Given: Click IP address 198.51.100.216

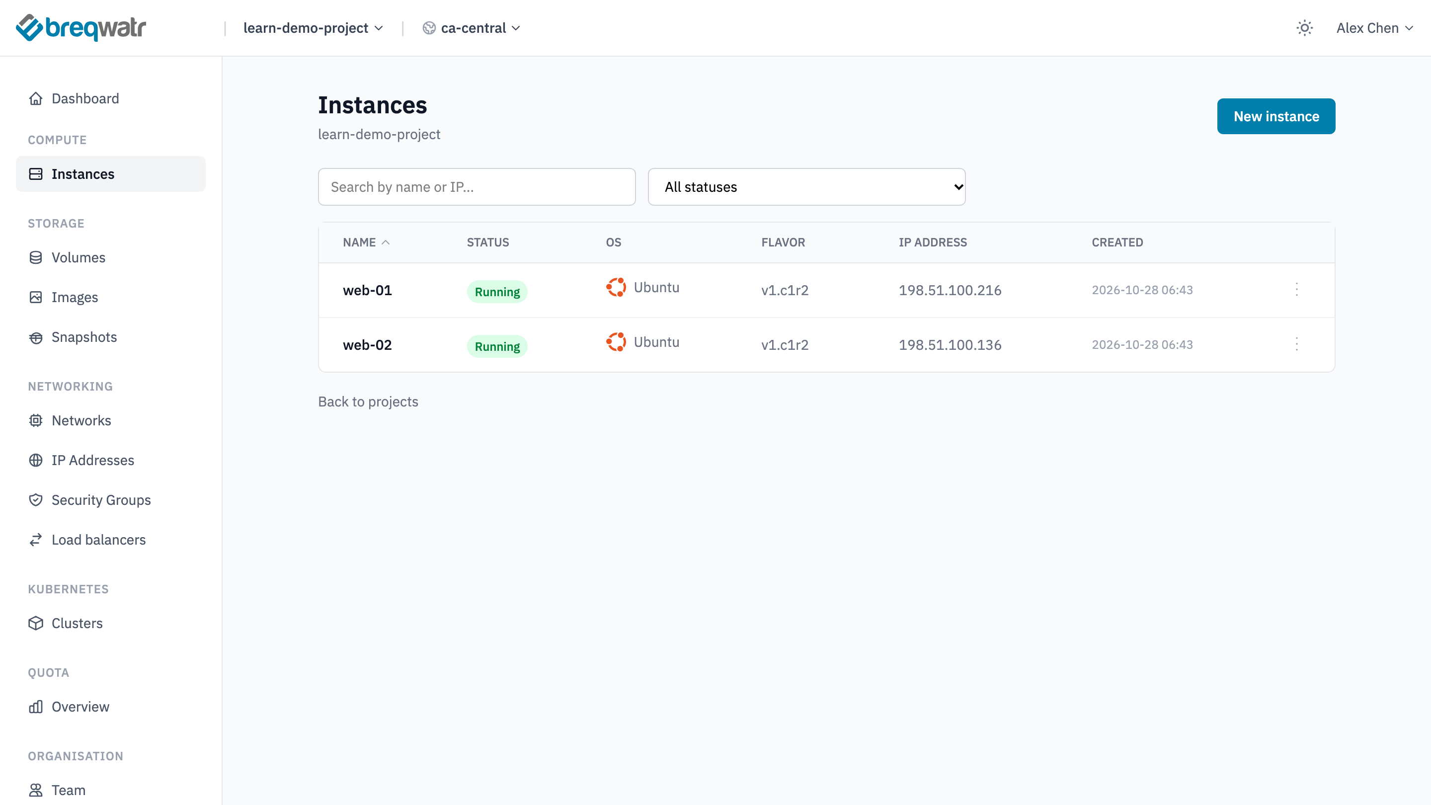Looking at the screenshot, I should coord(950,290).
